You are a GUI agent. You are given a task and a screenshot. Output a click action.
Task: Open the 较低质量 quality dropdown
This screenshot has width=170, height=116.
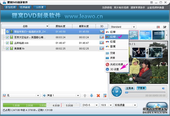click(x=125, y=105)
